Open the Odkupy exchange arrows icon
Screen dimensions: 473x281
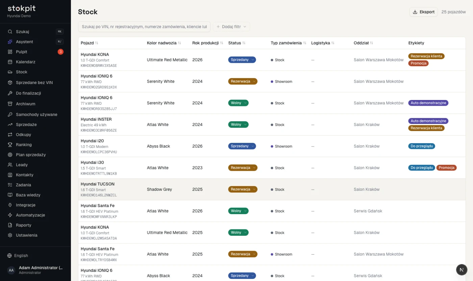tap(10, 135)
